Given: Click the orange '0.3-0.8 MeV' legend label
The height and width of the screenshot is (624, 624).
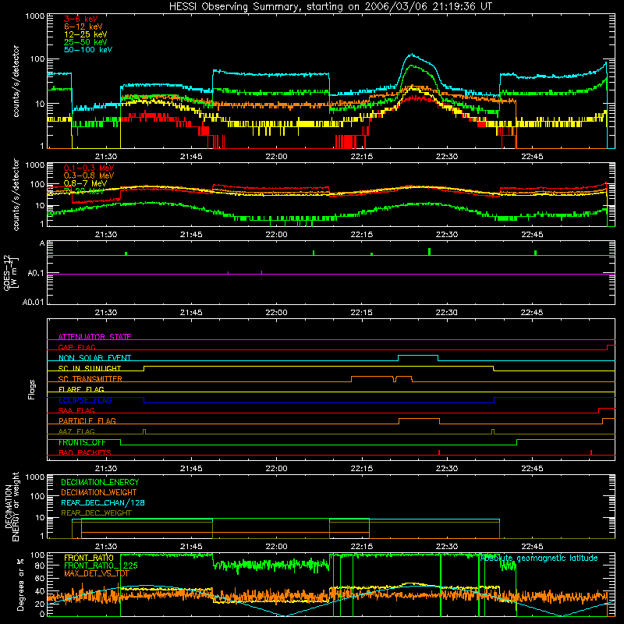Looking at the screenshot, I should pos(89,175).
